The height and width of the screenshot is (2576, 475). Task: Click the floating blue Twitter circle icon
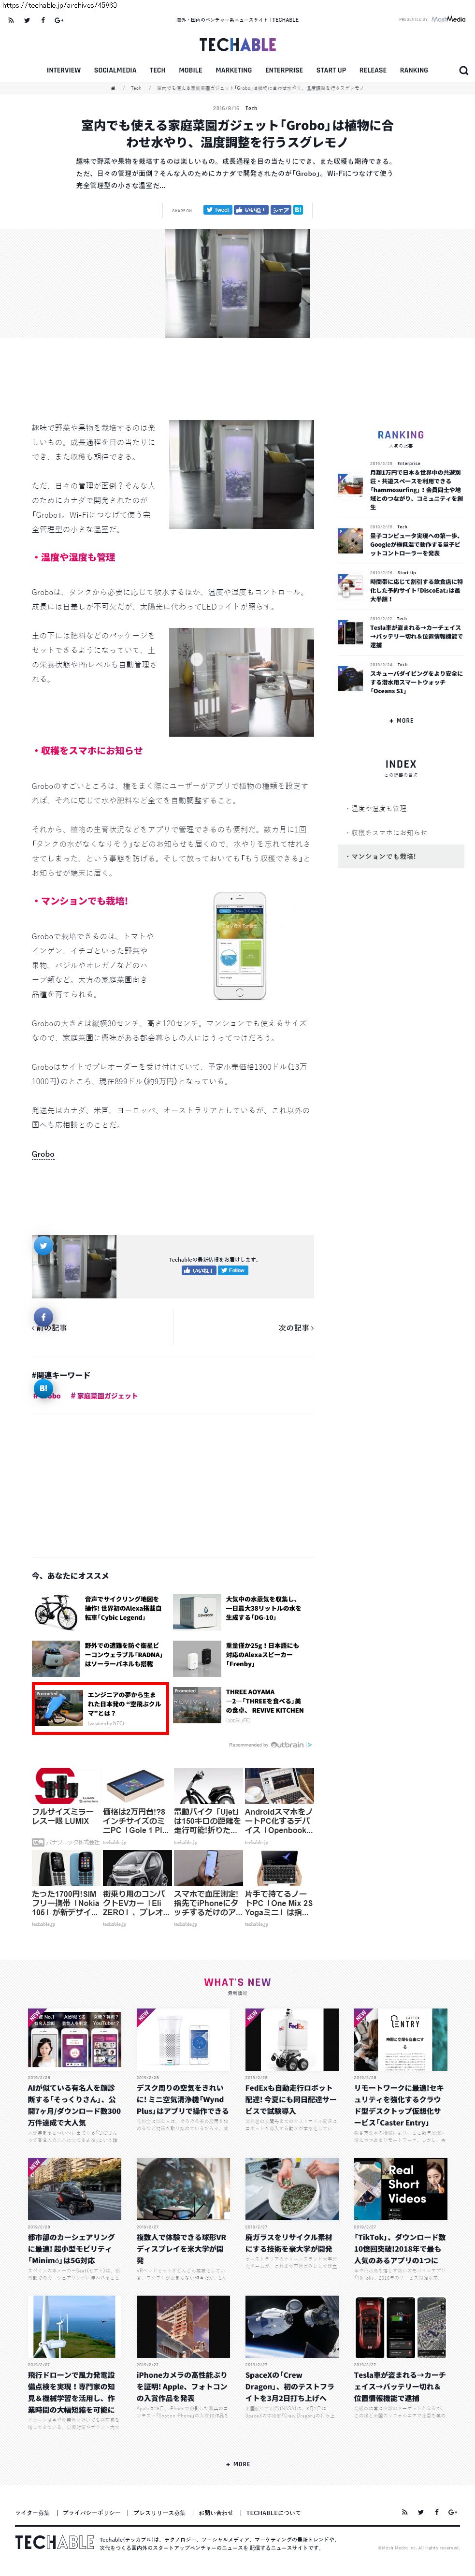(x=43, y=1245)
